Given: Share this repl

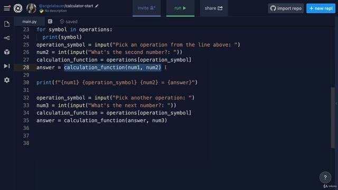Looking at the screenshot, I should pyautogui.click(x=214, y=8).
